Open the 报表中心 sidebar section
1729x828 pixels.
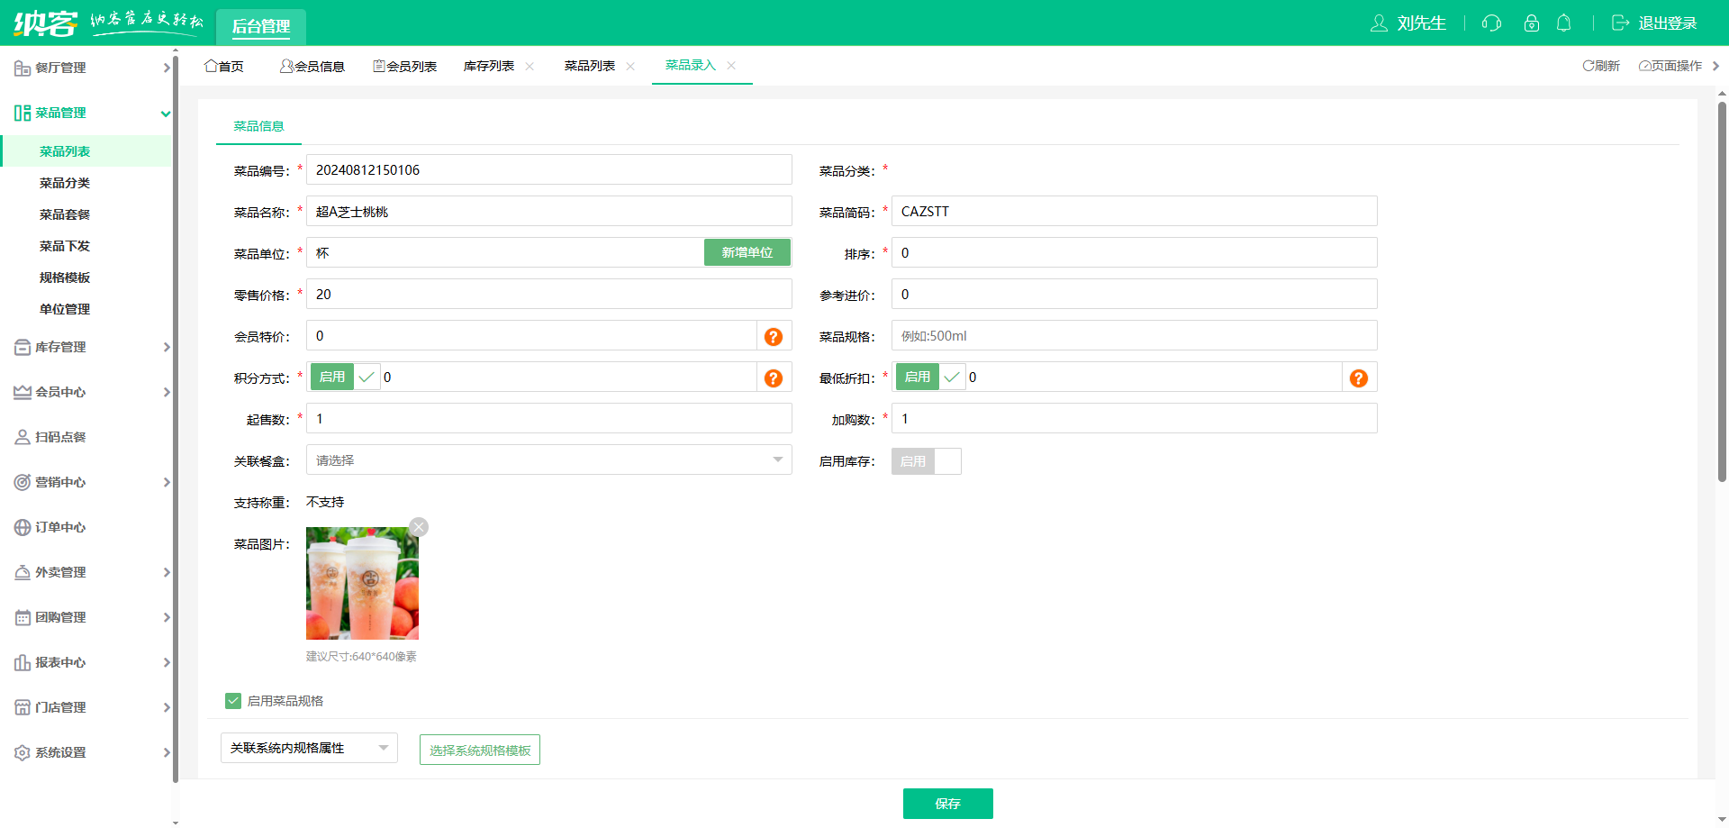tap(60, 662)
